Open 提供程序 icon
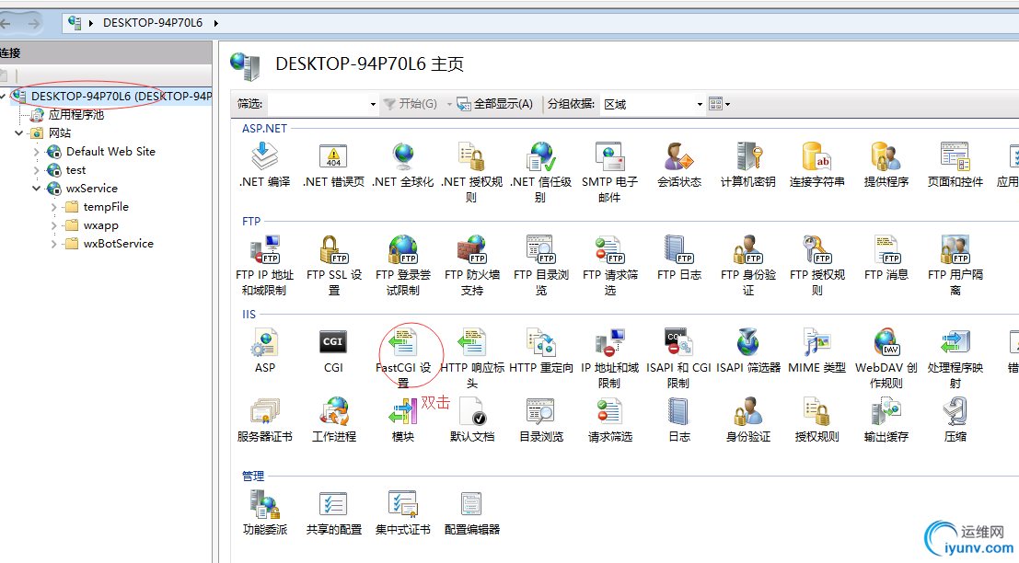1019x563 pixels. click(886, 156)
